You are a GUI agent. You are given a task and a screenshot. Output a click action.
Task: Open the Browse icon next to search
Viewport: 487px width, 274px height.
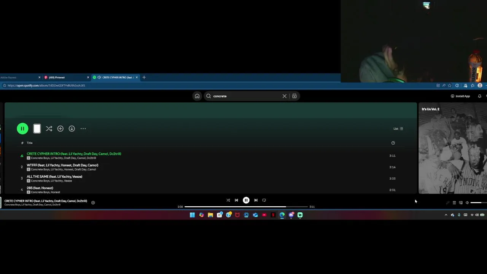click(x=294, y=96)
